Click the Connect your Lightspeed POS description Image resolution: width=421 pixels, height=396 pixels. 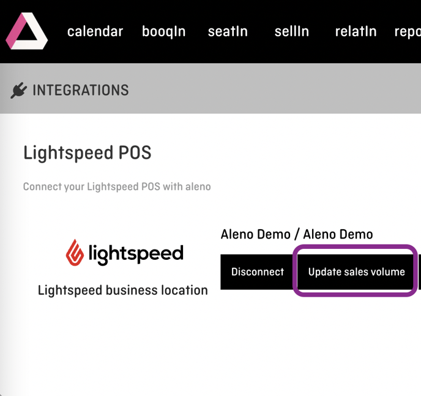click(x=117, y=187)
